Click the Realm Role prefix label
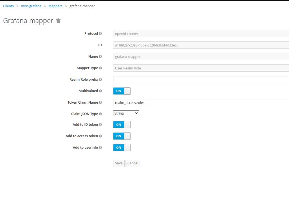Screen dimensions: 289x198 coord(84,80)
